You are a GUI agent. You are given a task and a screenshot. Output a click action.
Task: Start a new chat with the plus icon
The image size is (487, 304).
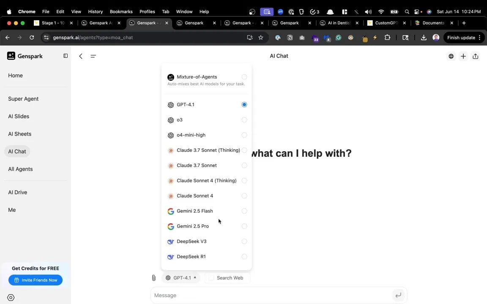[463, 56]
